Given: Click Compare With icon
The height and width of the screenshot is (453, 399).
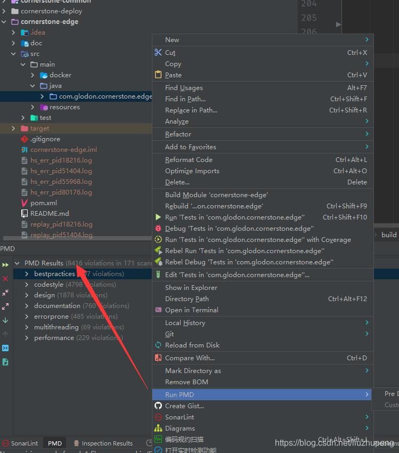Looking at the screenshot, I should (x=158, y=358).
